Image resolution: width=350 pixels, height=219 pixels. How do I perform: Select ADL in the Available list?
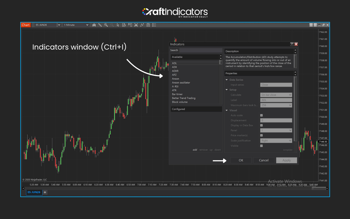[195, 63]
